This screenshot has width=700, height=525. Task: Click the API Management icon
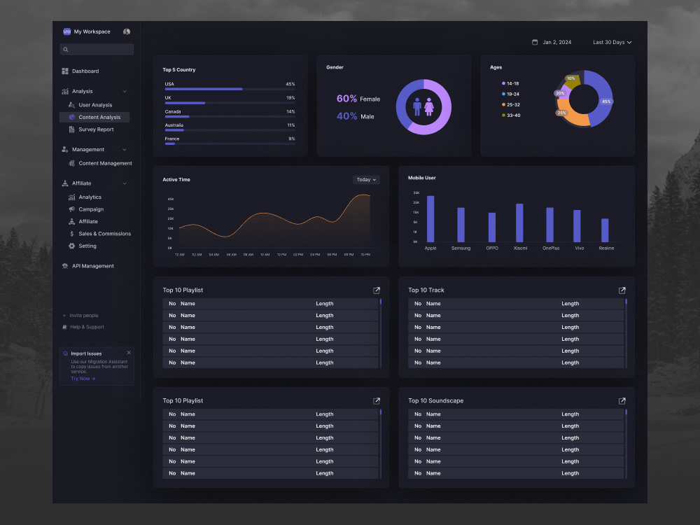pos(64,266)
